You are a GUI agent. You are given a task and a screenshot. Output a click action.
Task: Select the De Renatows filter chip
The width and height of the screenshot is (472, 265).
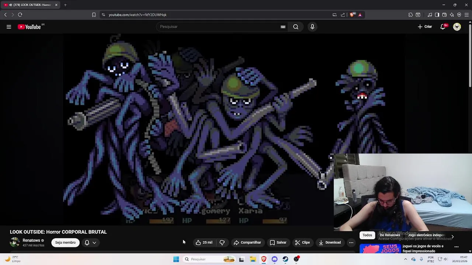[x=390, y=235]
